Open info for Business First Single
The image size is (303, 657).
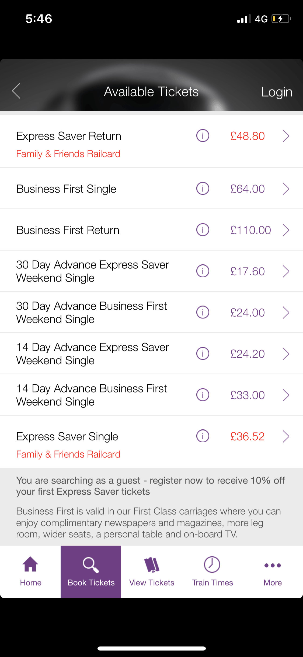click(x=203, y=189)
